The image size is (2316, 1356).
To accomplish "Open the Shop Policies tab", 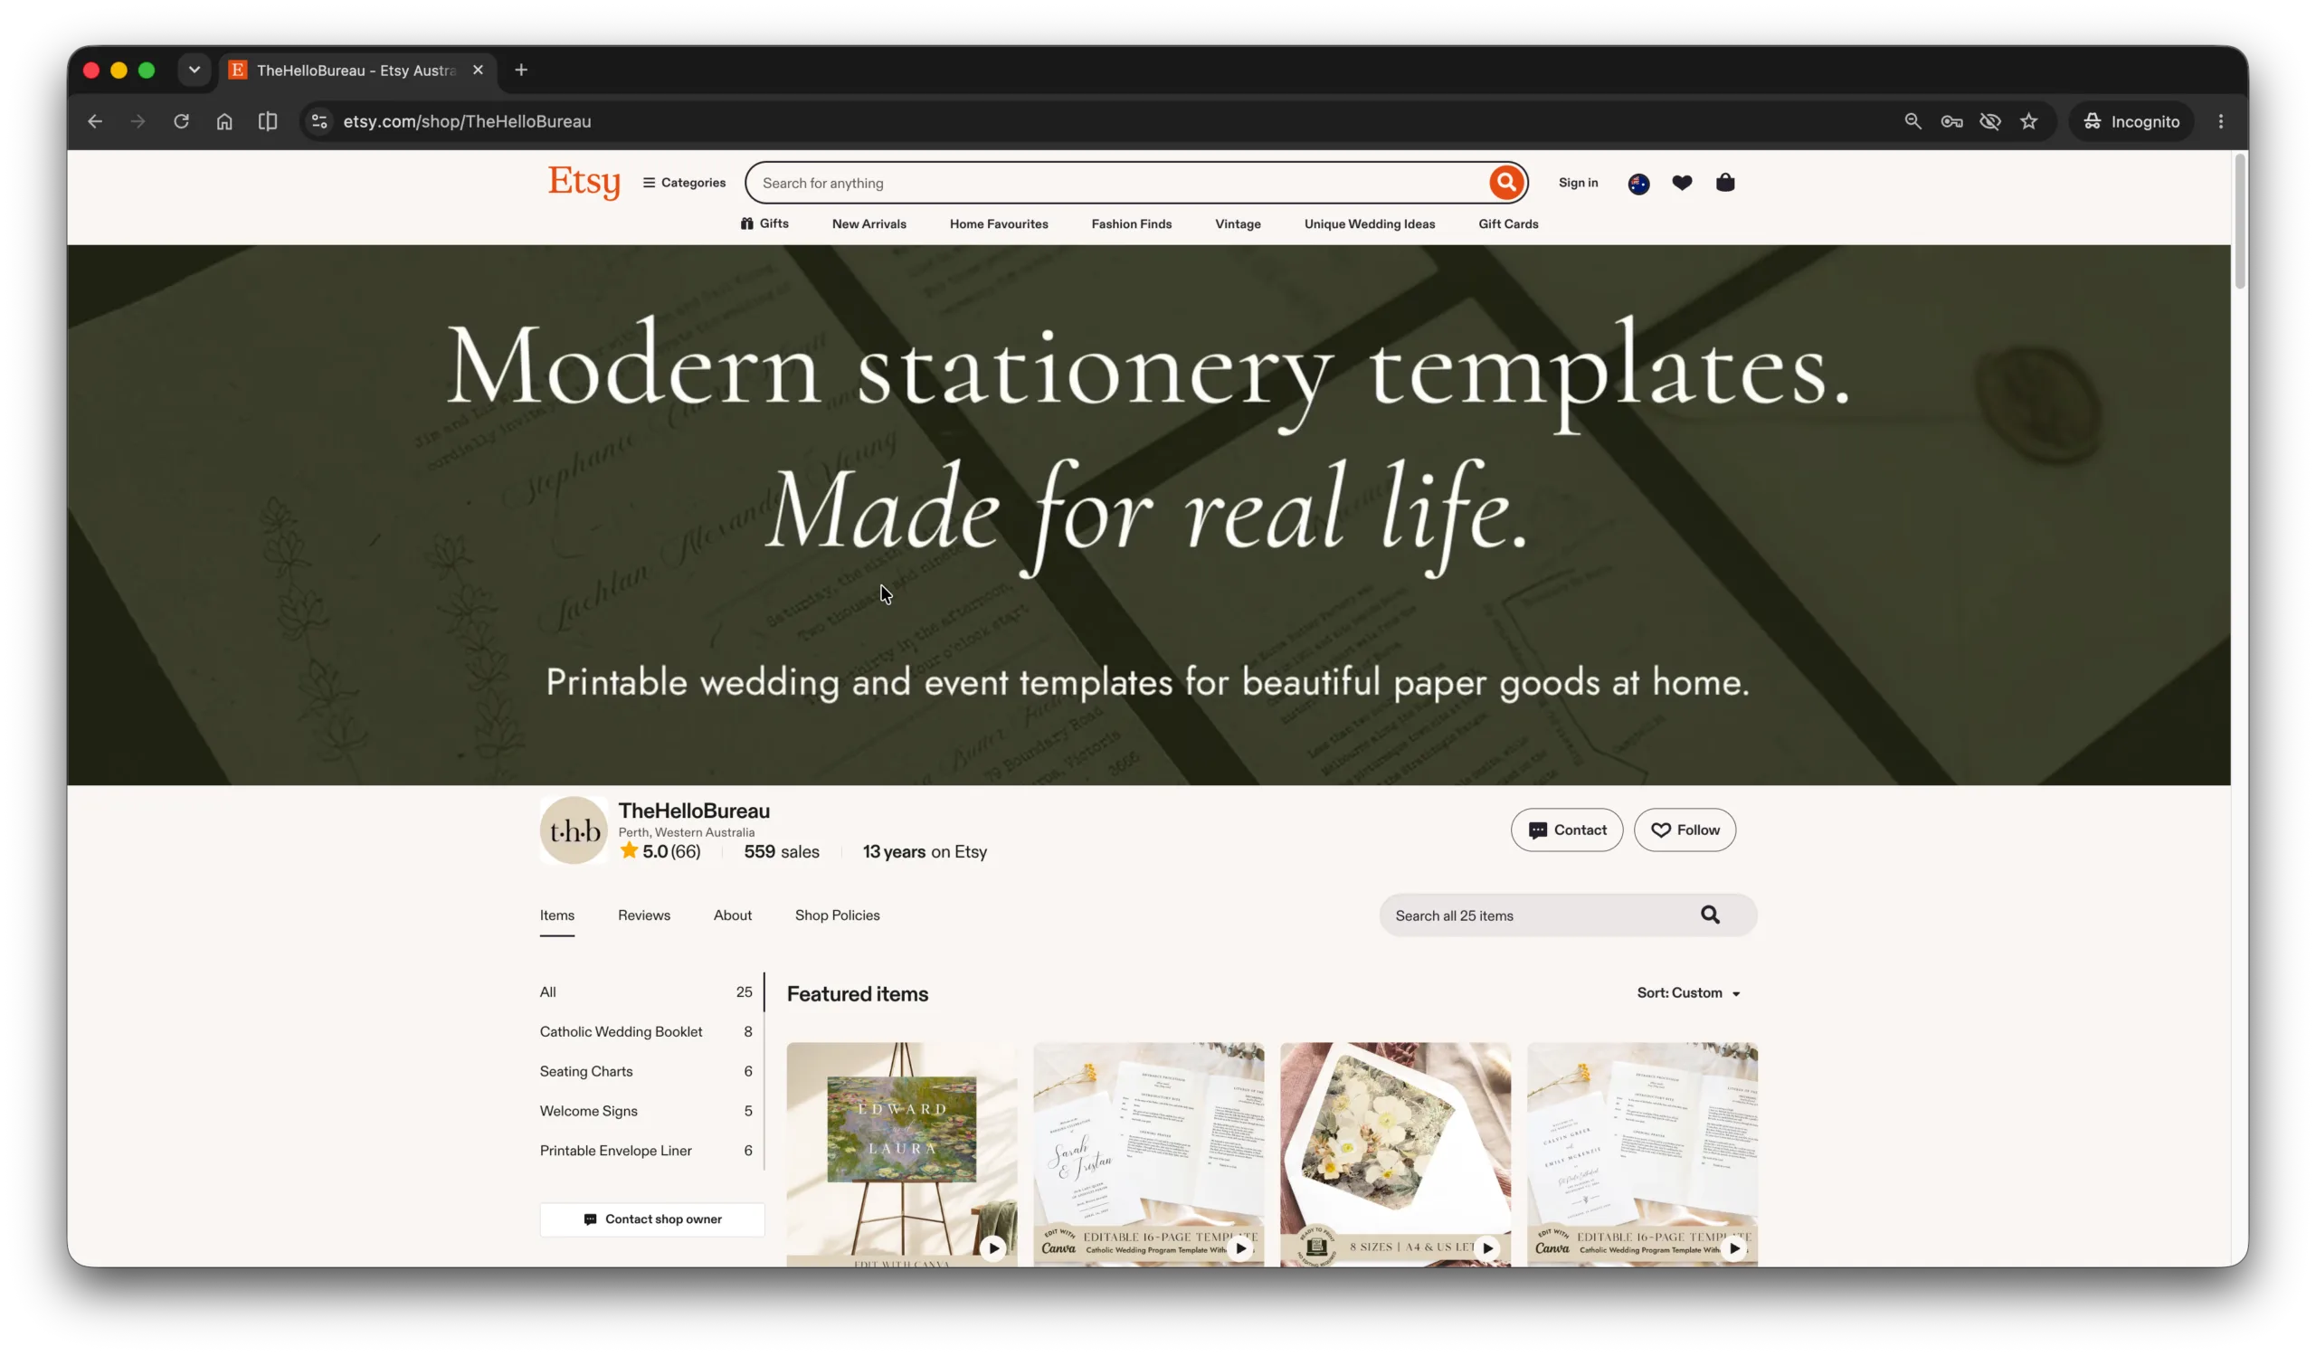I will [837, 915].
